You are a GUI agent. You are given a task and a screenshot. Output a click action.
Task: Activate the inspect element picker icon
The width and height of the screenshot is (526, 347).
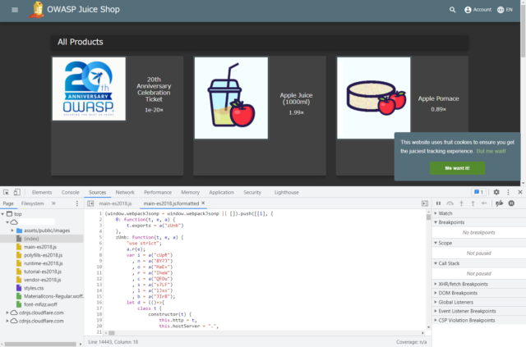pos(6,192)
